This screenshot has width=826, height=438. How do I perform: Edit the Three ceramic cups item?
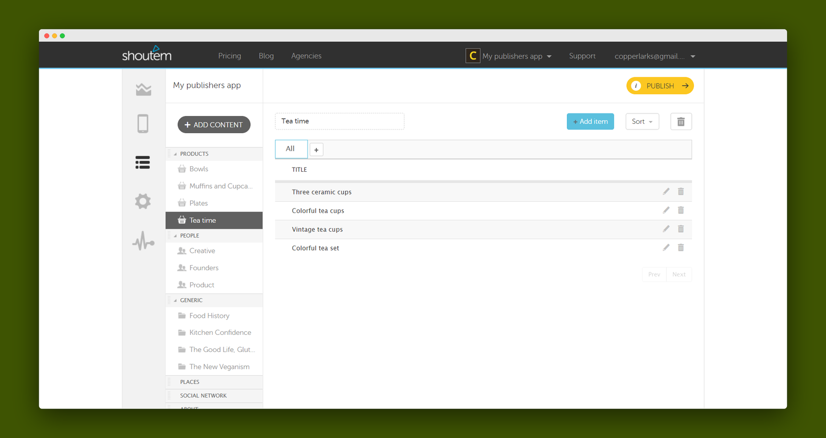point(666,191)
